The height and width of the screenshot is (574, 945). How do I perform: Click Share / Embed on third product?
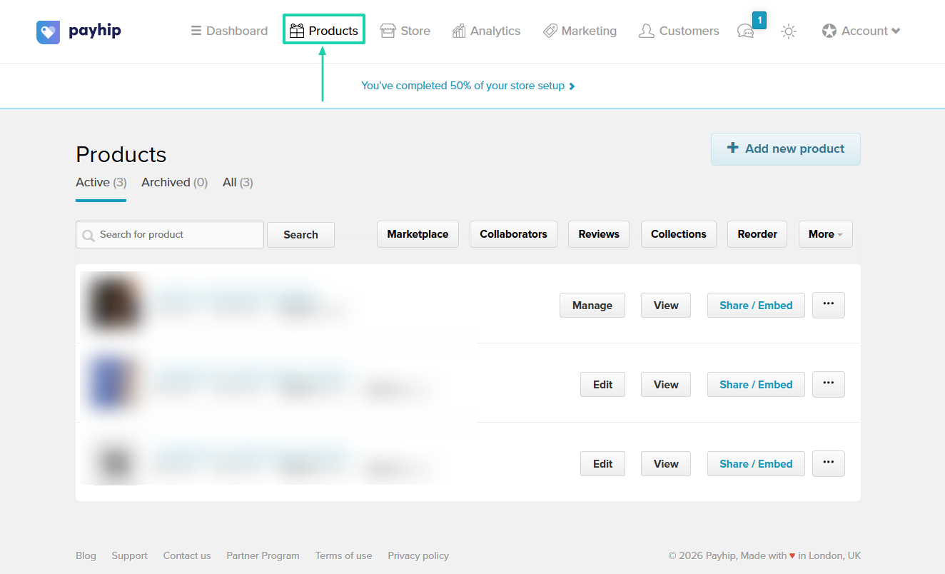(756, 463)
